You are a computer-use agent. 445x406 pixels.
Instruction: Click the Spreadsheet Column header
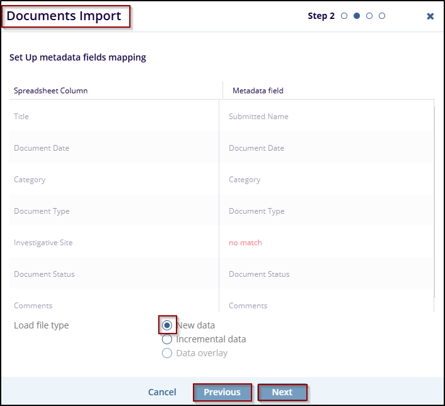50,91
